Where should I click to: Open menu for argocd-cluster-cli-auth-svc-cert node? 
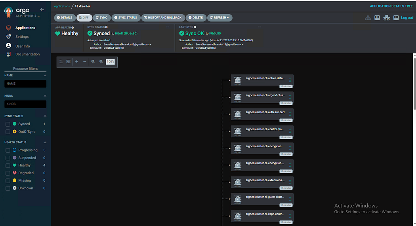click(290, 114)
